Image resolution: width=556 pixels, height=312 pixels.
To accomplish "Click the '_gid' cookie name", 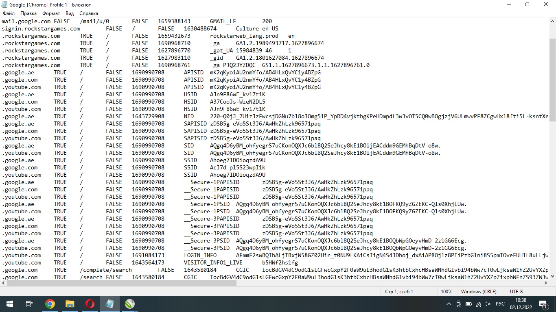I will tap(216, 58).
